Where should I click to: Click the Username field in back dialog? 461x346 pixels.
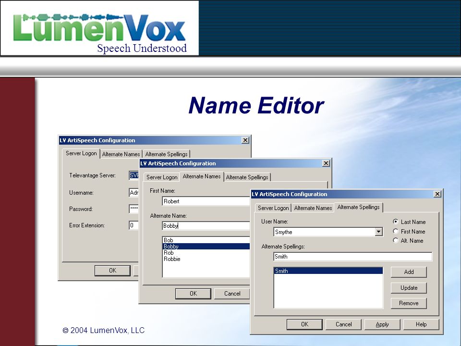click(134, 193)
